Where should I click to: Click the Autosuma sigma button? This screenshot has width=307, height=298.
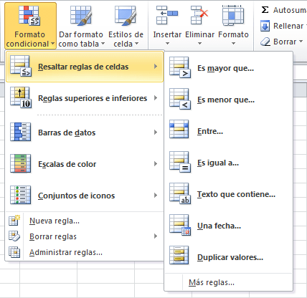coord(265,10)
